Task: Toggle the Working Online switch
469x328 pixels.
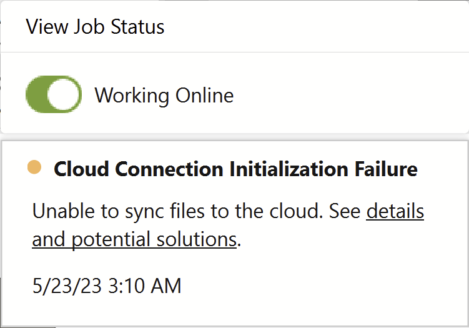Action: pyautogui.click(x=54, y=95)
